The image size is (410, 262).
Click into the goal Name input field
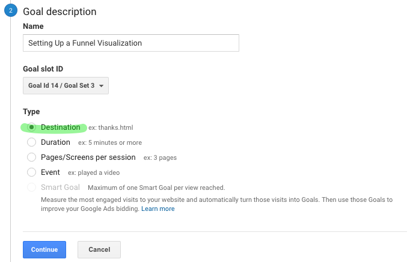click(x=131, y=43)
